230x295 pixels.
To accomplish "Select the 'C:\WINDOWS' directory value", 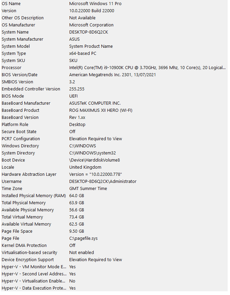I will [82, 146].
